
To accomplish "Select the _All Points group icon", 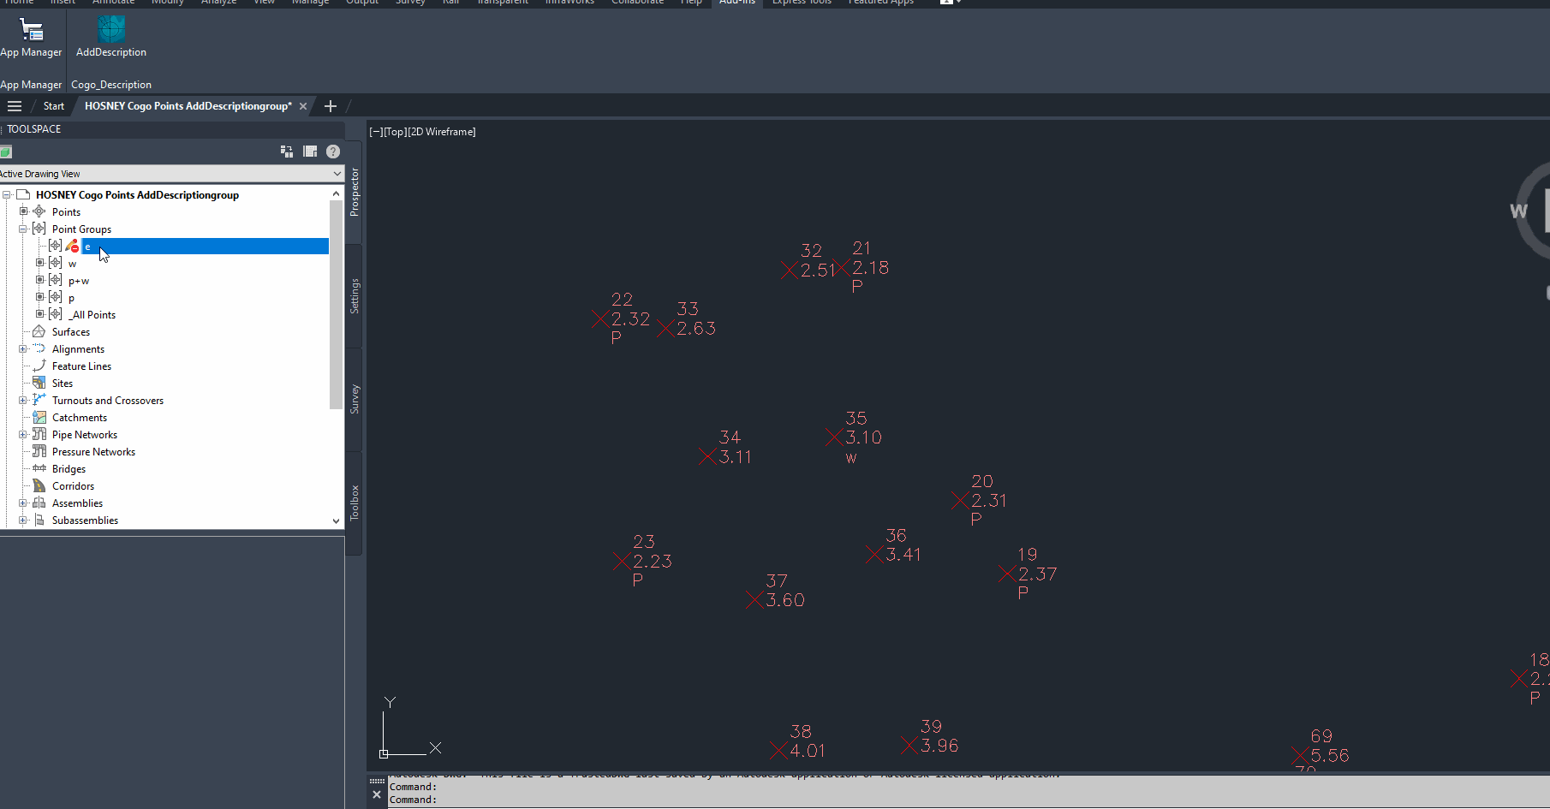I will 56,314.
